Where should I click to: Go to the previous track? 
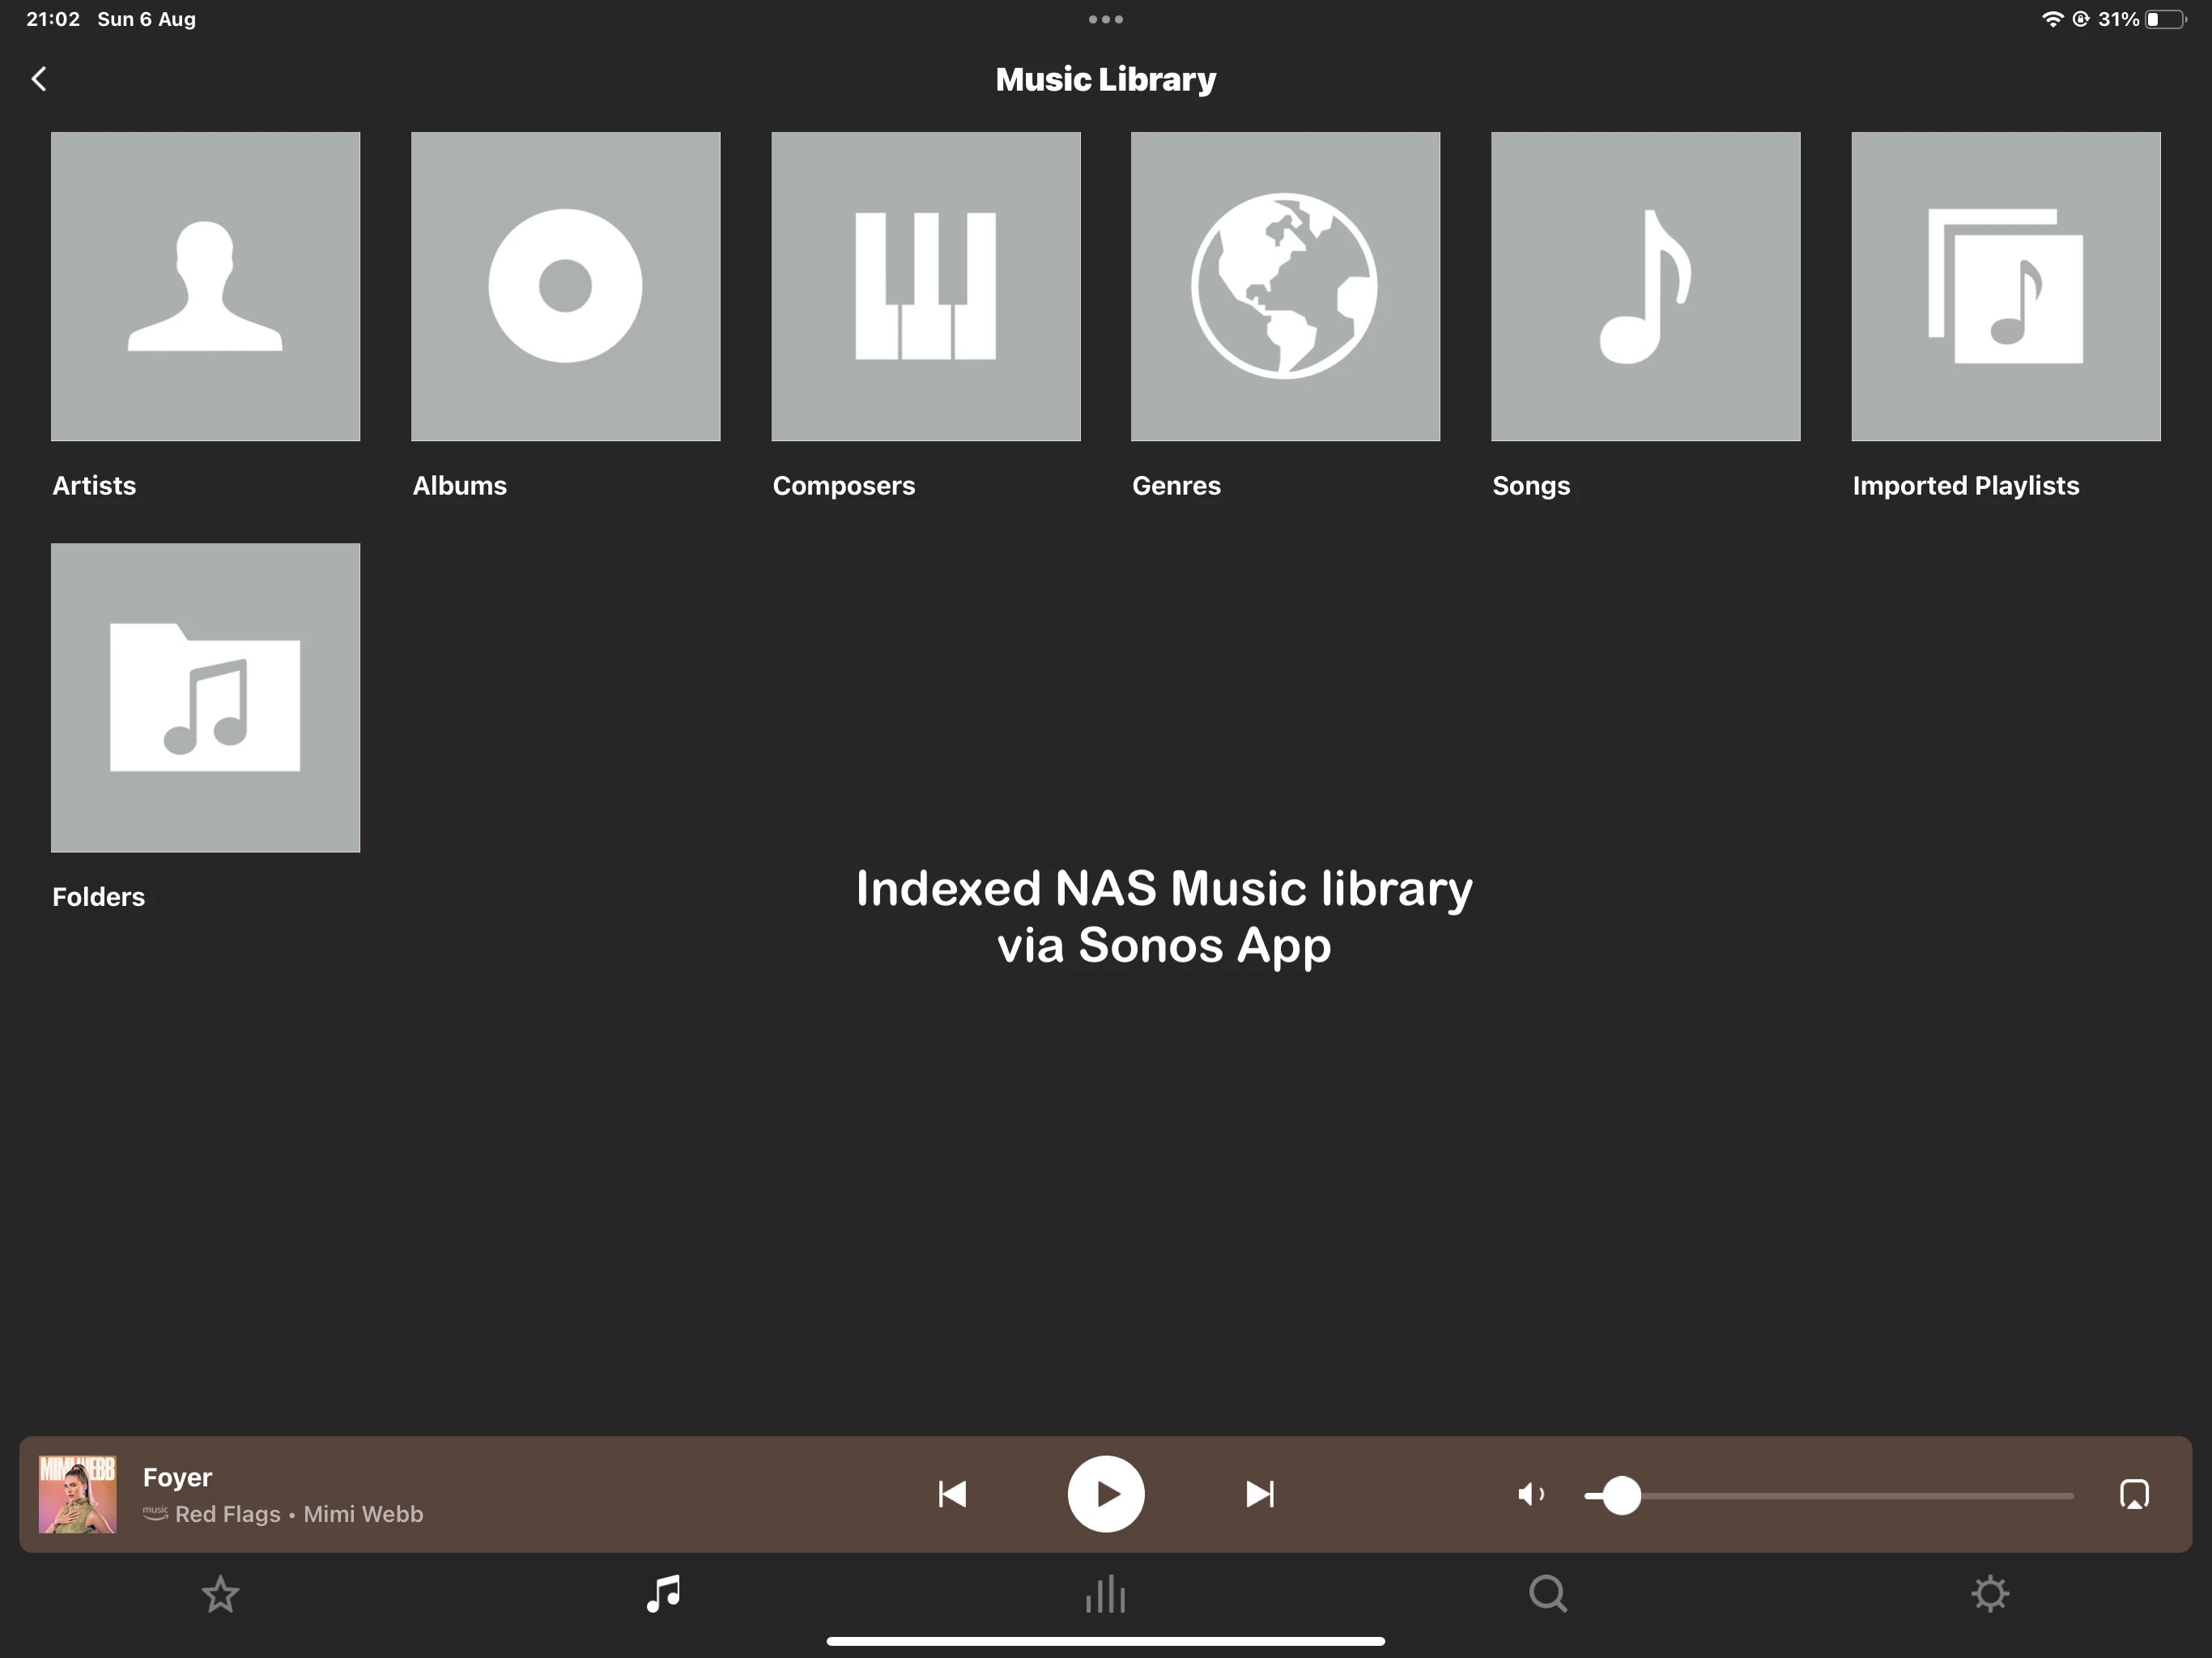pos(952,1494)
